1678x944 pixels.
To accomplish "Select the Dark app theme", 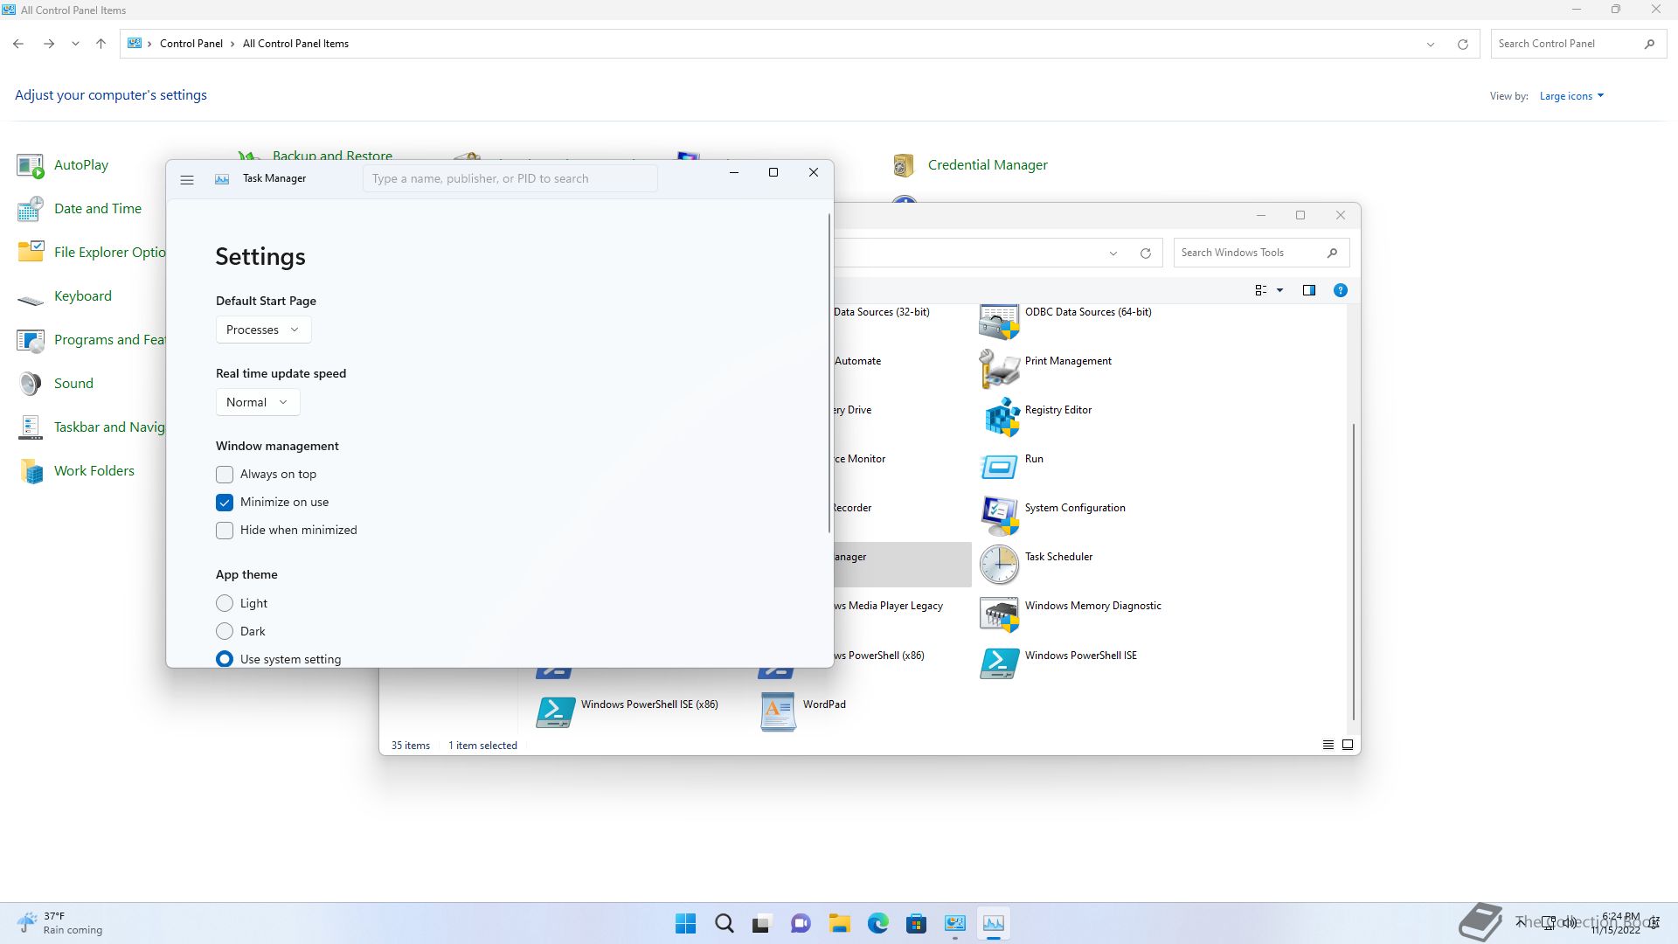I will click(225, 631).
